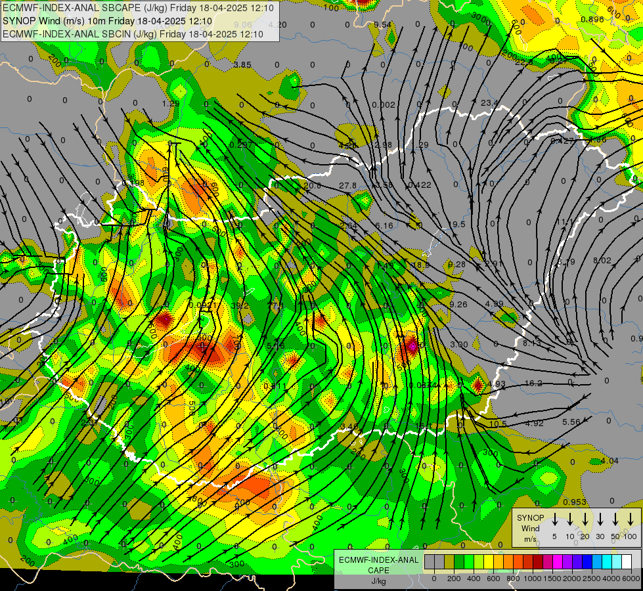Screen dimensions: 643x591
Task: Select the pure blue swatch left of 2500
Action: click(587, 561)
